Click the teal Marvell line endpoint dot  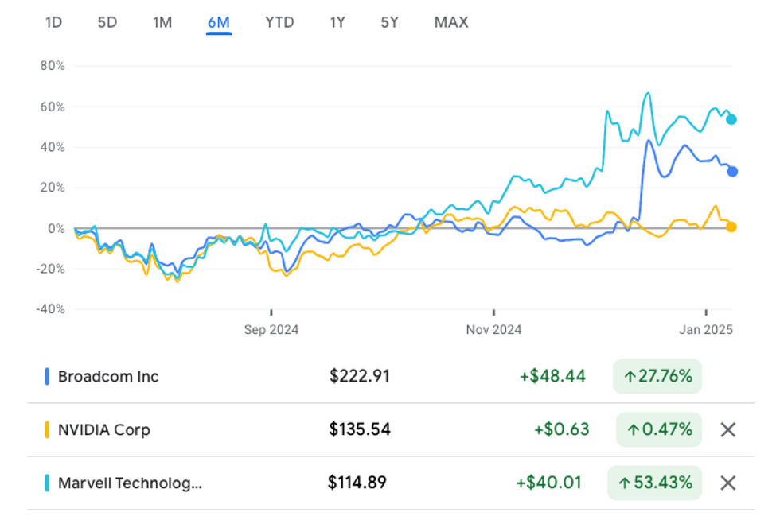(731, 119)
